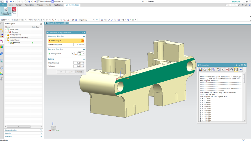The height and width of the screenshot is (141, 251).
Task: Open the UC About icon
Action: tap(14, 10)
